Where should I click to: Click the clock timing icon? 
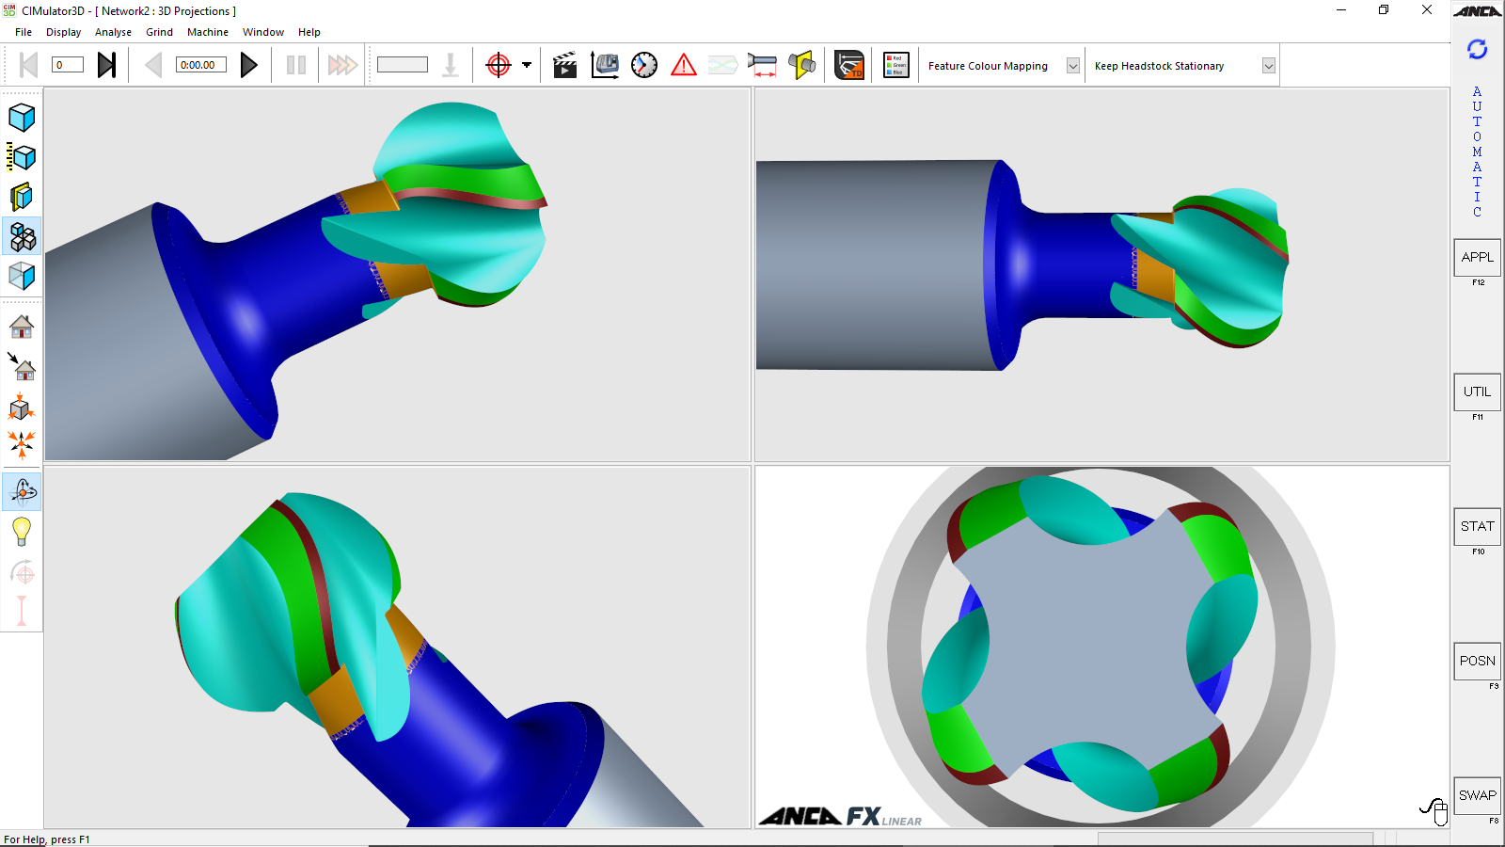click(x=644, y=65)
